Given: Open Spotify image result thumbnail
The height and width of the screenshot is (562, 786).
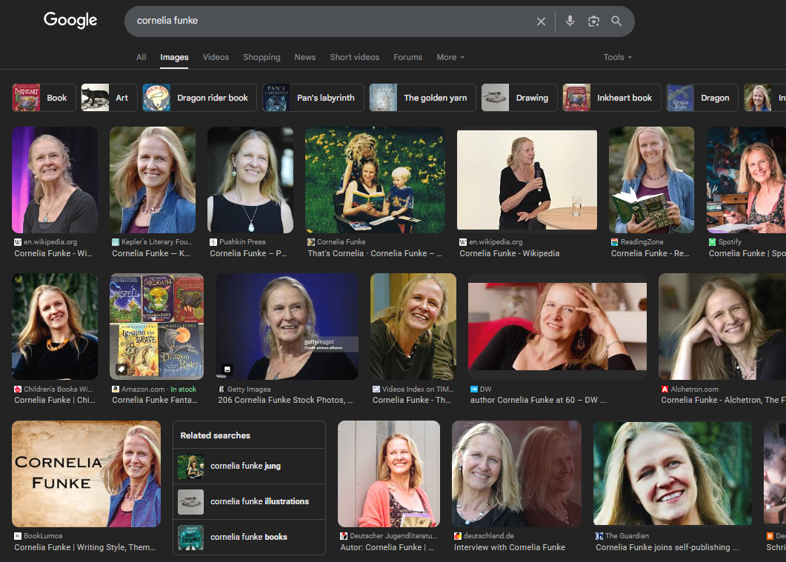Looking at the screenshot, I should [747, 180].
